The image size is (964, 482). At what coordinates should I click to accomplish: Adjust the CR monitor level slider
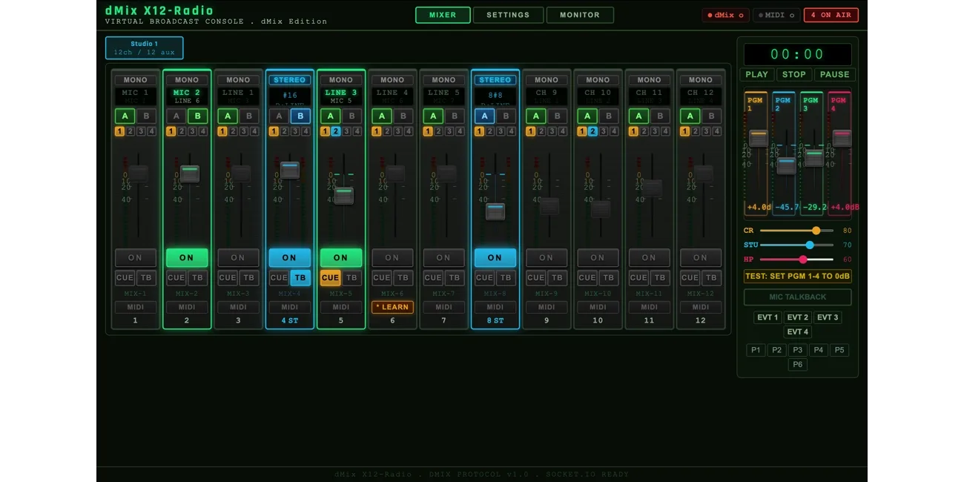796,231
